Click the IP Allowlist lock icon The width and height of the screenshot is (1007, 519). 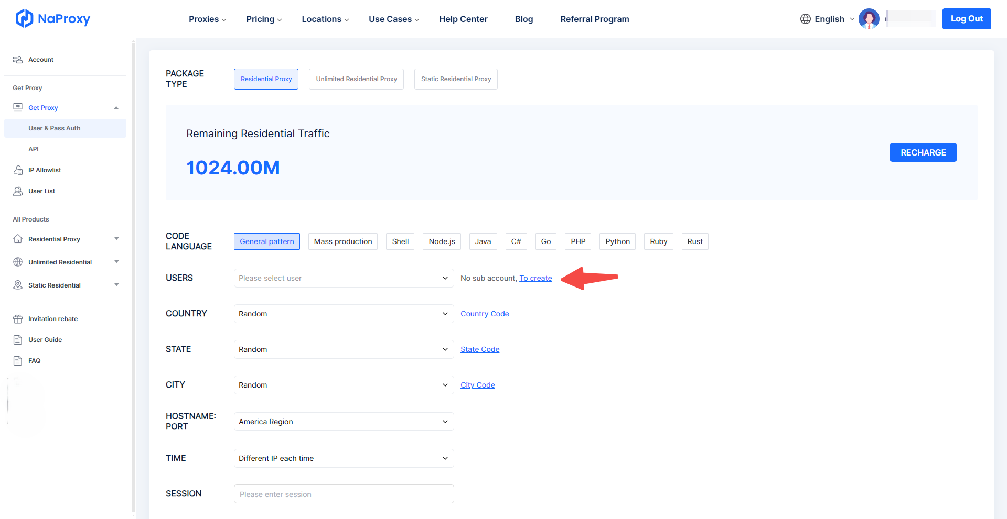(x=18, y=170)
